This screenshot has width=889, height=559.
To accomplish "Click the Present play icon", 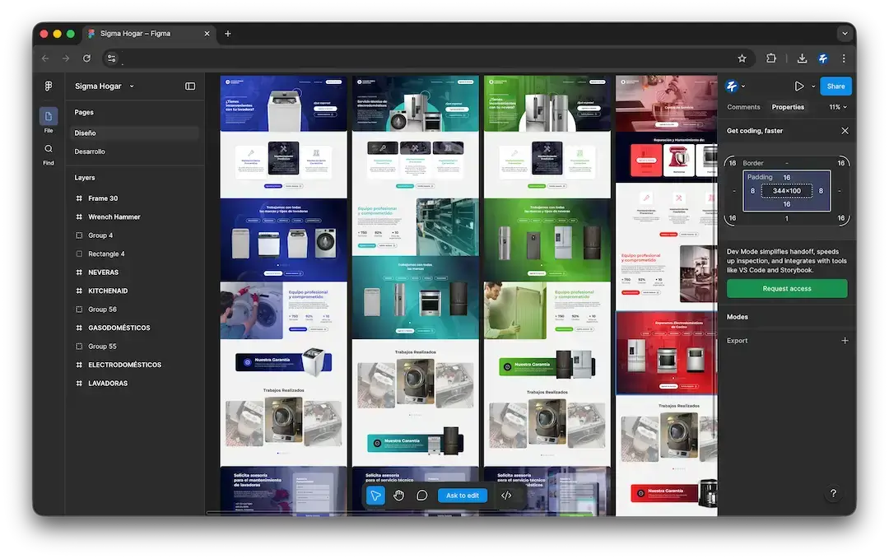I will (x=798, y=86).
